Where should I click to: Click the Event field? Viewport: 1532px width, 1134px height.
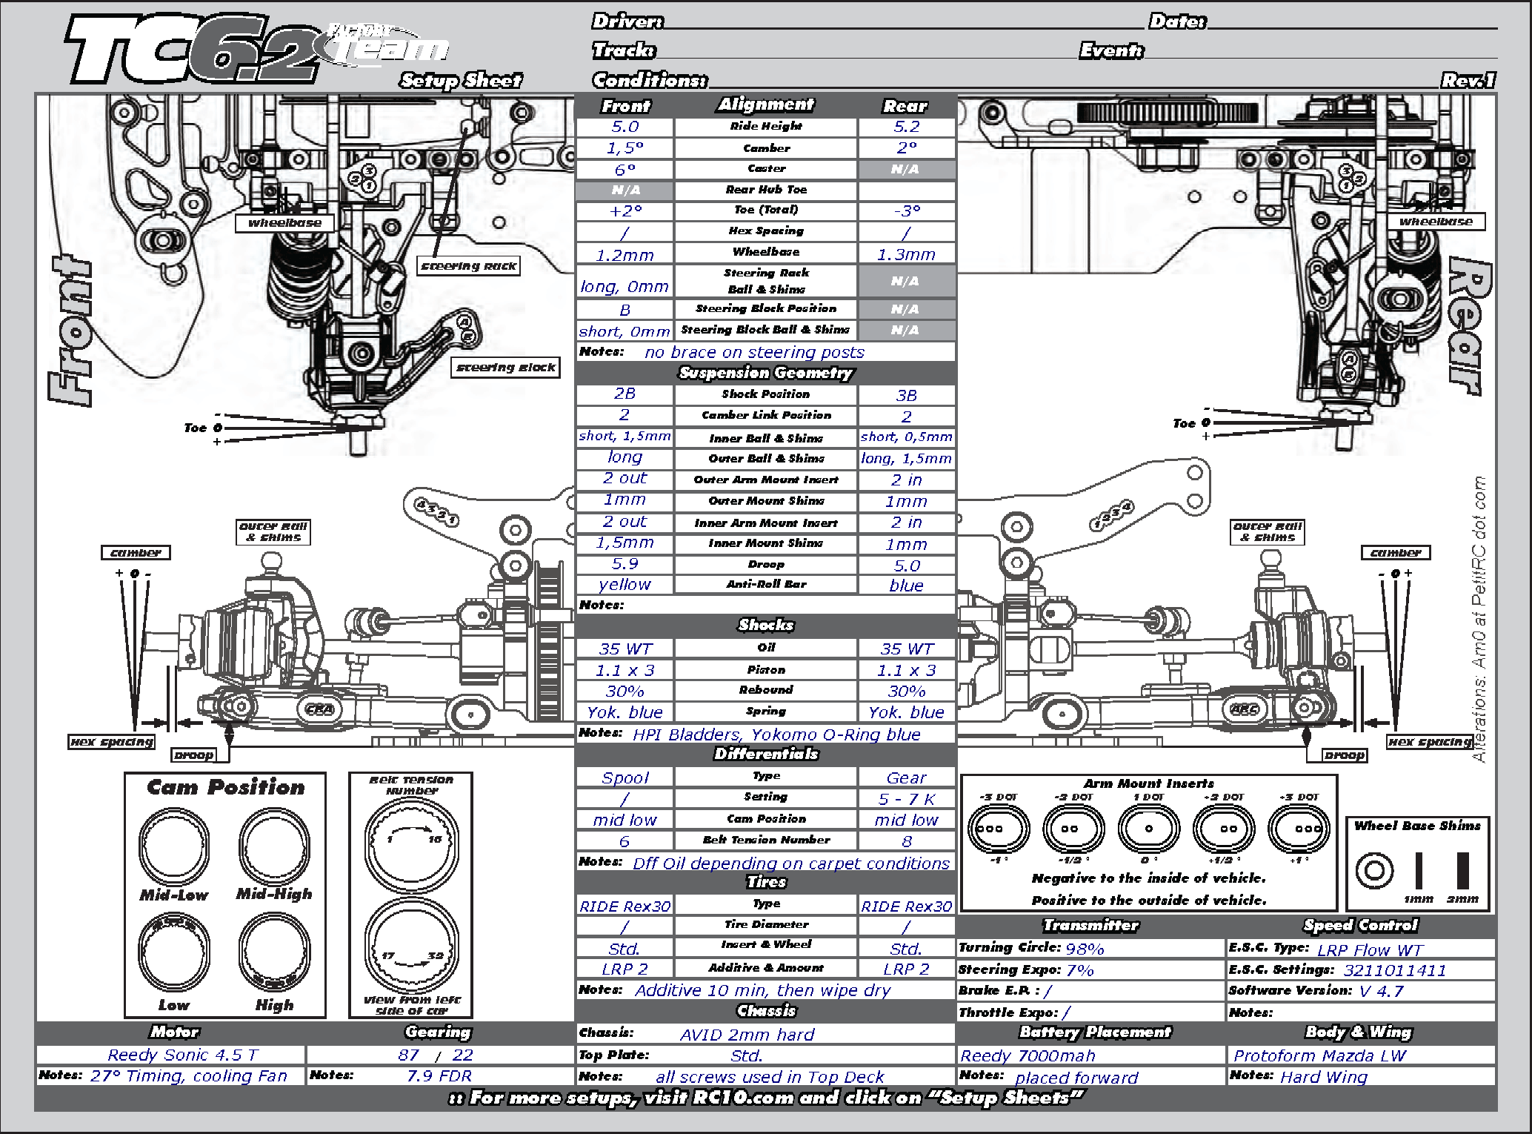1321,50
